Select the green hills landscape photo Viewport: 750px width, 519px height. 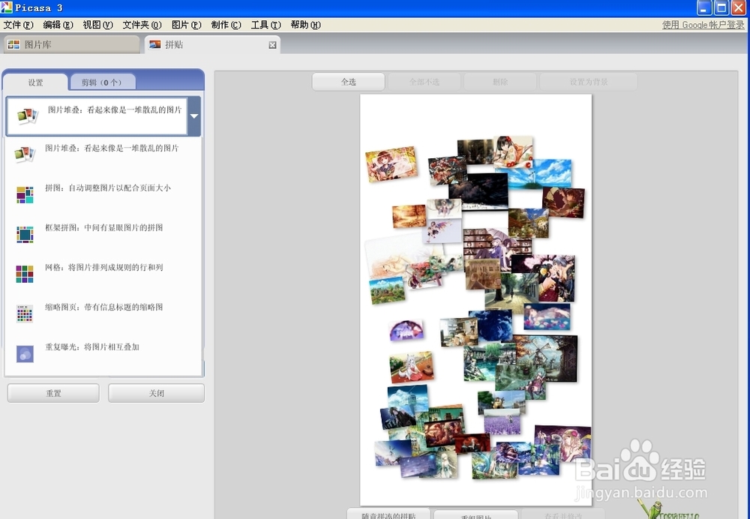tap(388, 289)
